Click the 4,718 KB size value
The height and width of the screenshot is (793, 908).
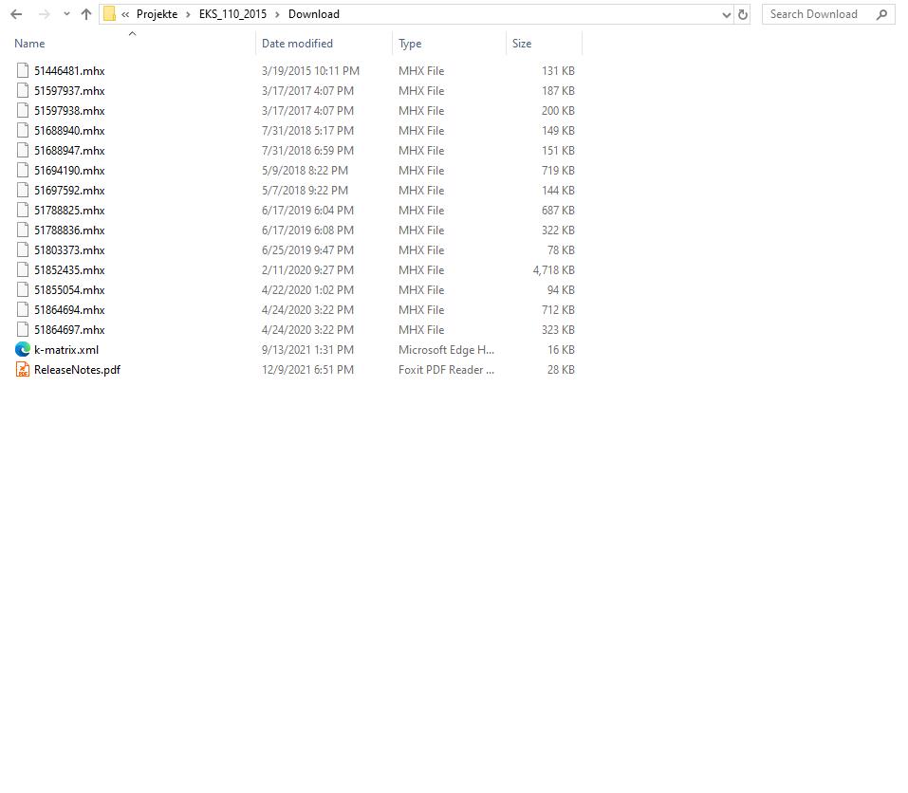tap(553, 269)
